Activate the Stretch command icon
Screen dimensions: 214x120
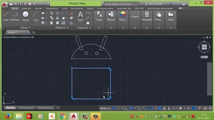tap(52, 23)
